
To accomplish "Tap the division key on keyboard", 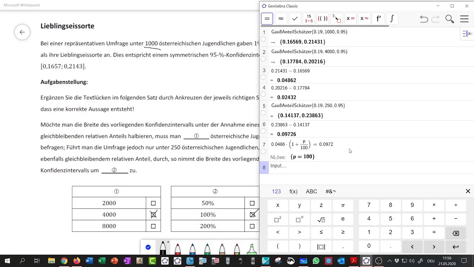I will tap(455, 205).
